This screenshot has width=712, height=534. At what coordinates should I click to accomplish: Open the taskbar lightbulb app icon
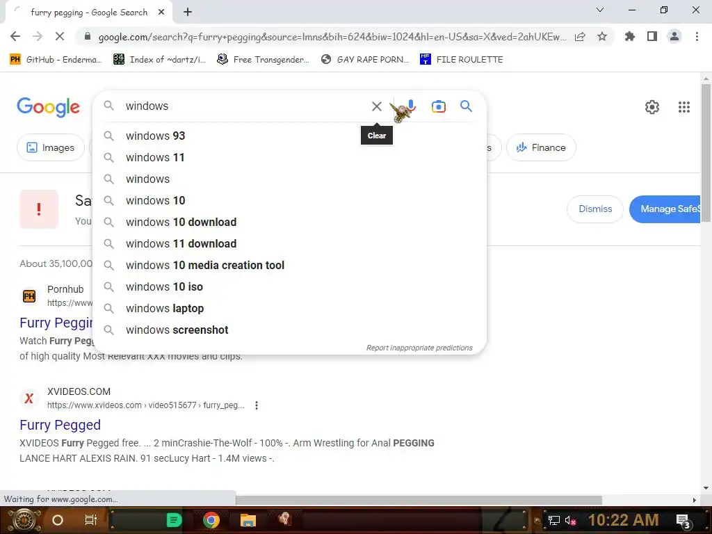[x=284, y=519]
